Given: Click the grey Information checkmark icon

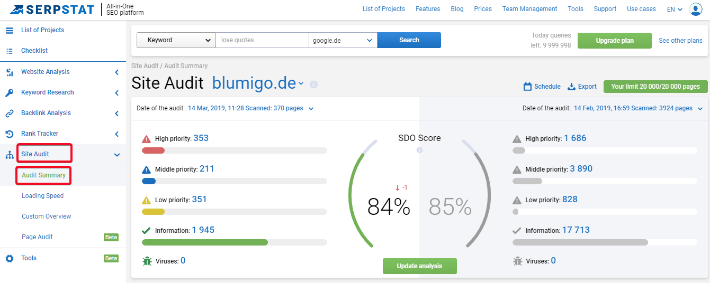Looking at the screenshot, I should (x=517, y=231).
